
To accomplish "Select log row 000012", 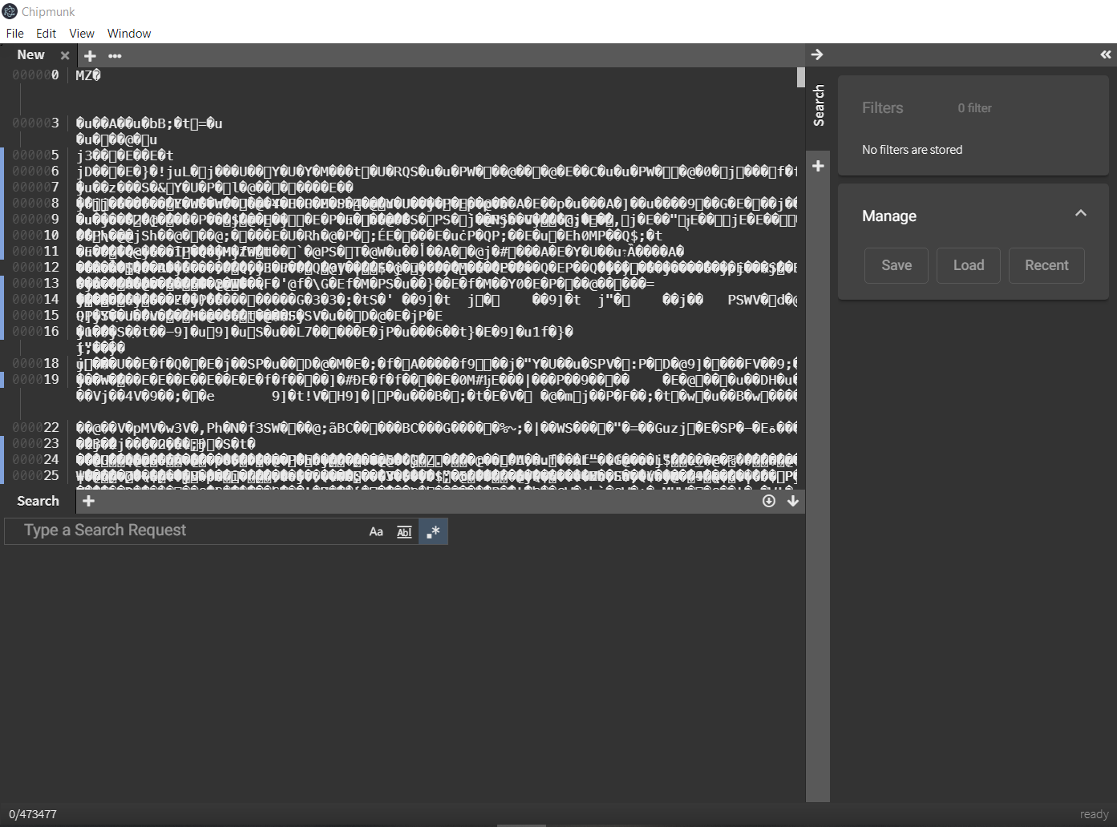I will click(x=401, y=268).
